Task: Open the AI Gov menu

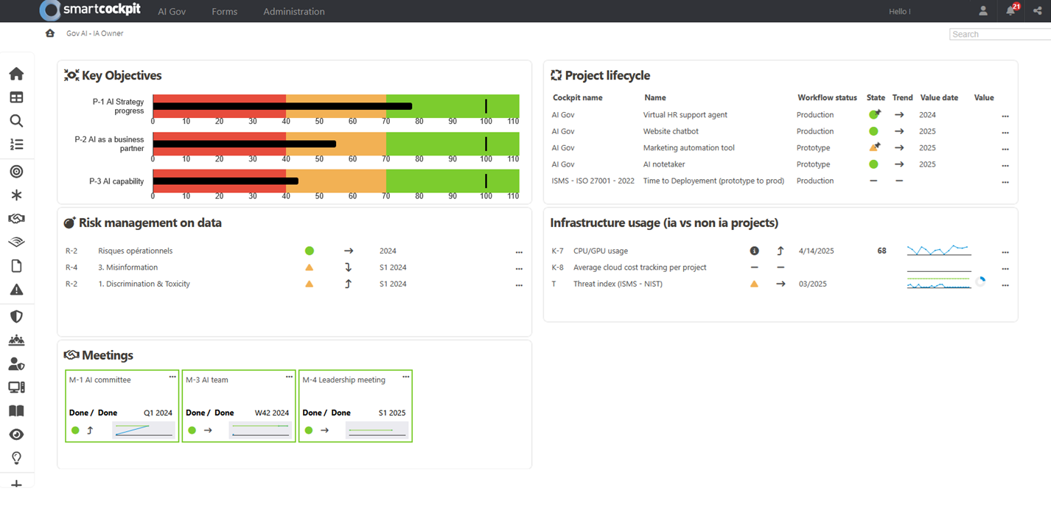Action: [x=172, y=12]
